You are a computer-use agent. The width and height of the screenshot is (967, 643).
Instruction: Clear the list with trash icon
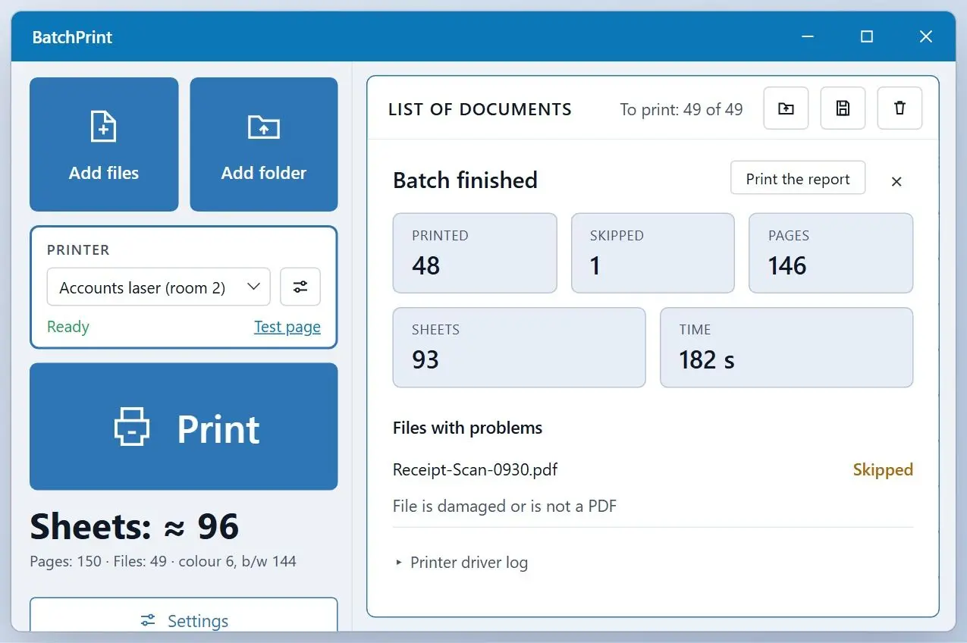point(899,108)
